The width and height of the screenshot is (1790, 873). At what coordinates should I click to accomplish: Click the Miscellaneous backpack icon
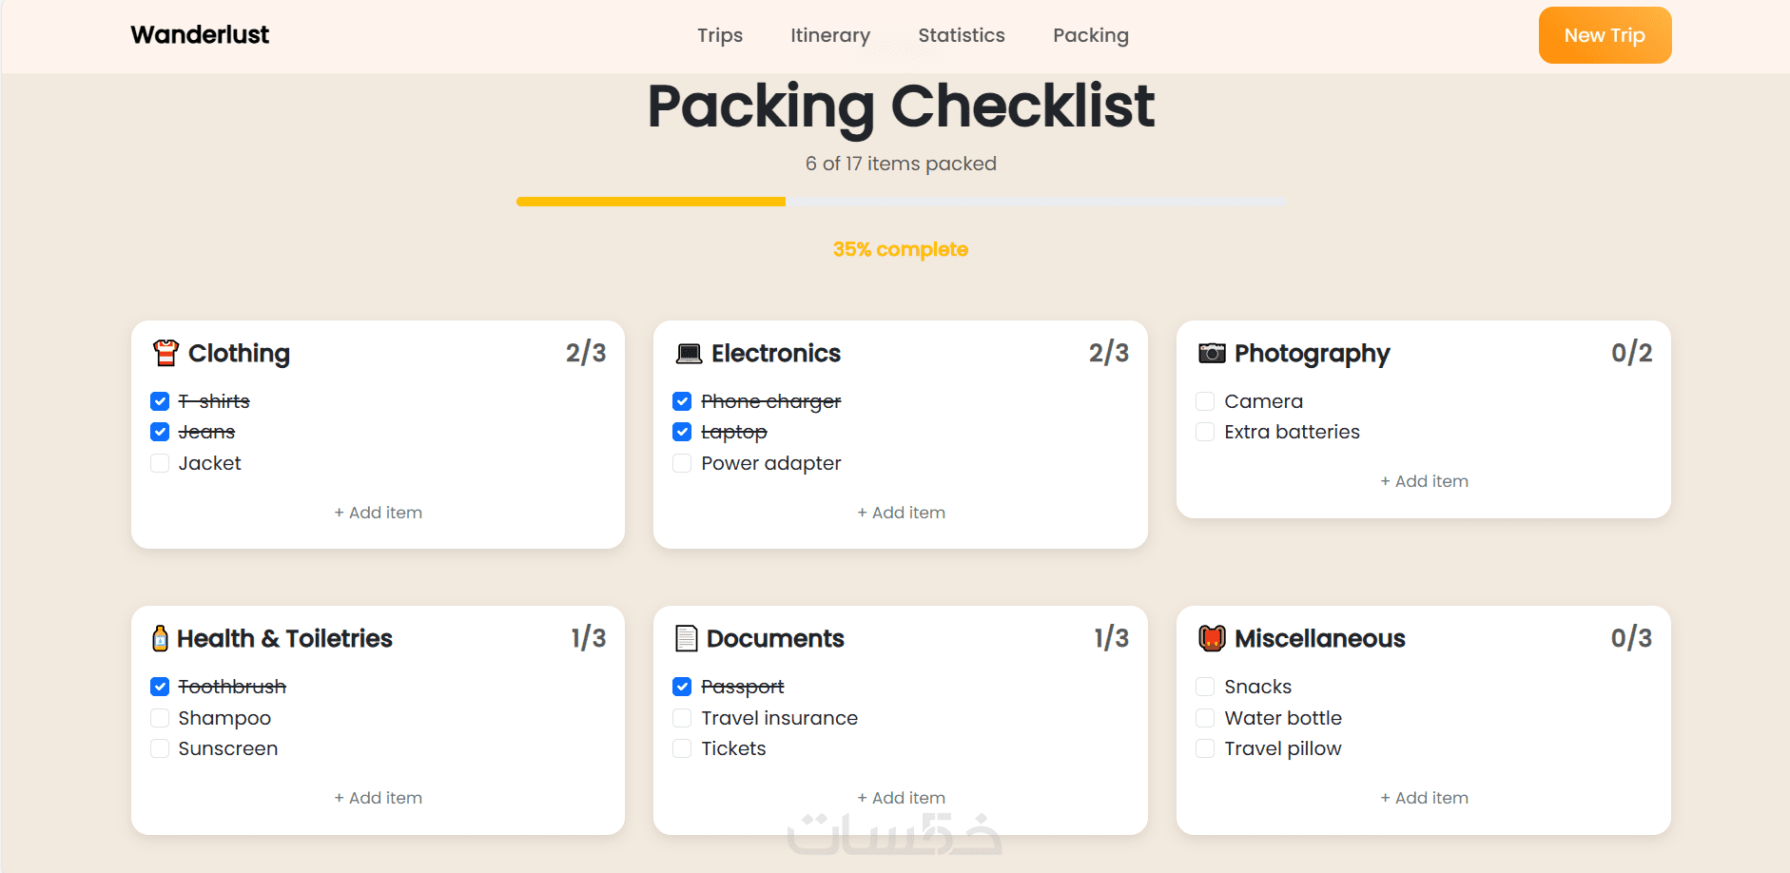point(1212,638)
